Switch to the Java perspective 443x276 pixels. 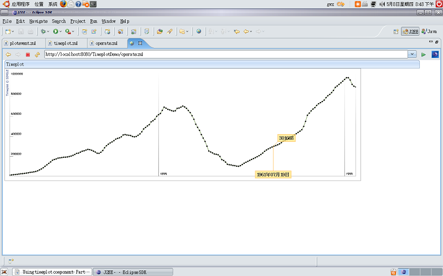pyautogui.click(x=429, y=31)
